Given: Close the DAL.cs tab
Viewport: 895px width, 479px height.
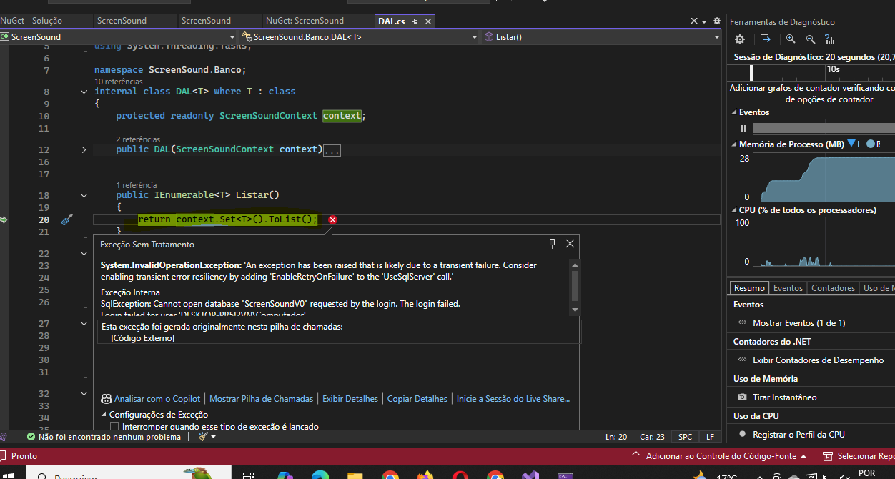Looking at the screenshot, I should (x=427, y=21).
